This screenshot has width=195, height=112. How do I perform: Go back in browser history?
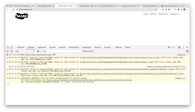pos(7,9)
